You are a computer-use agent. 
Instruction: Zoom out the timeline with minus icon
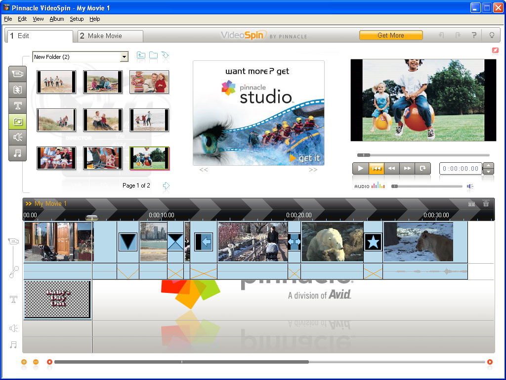[x=36, y=362]
